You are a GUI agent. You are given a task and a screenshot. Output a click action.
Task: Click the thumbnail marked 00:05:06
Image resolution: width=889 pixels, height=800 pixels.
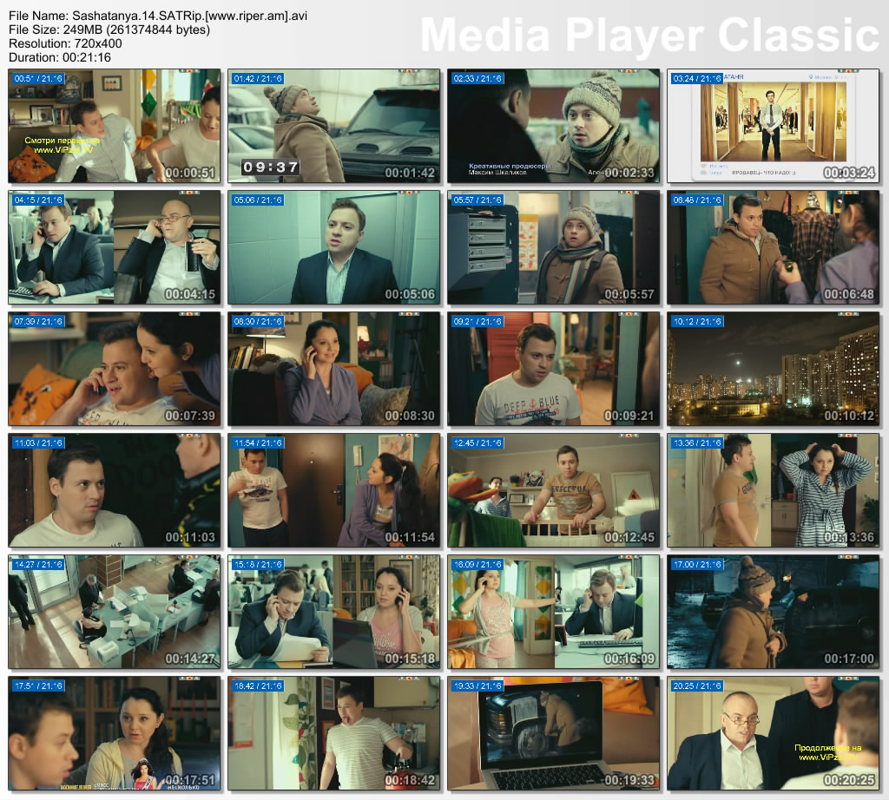[x=334, y=247]
